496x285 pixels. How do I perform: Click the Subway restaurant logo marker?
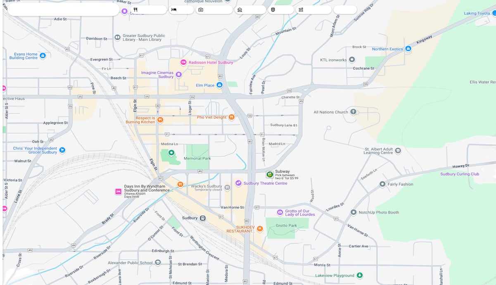click(270, 174)
